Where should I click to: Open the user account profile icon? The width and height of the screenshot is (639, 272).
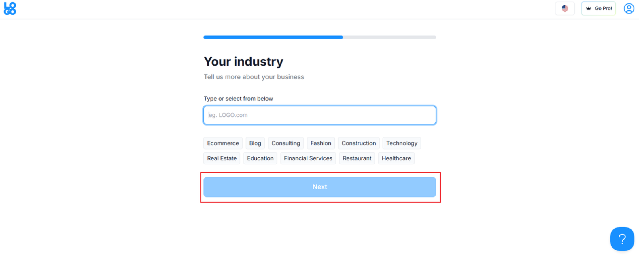click(629, 8)
